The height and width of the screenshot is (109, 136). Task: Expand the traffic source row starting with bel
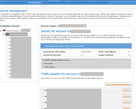[x=43, y=108]
